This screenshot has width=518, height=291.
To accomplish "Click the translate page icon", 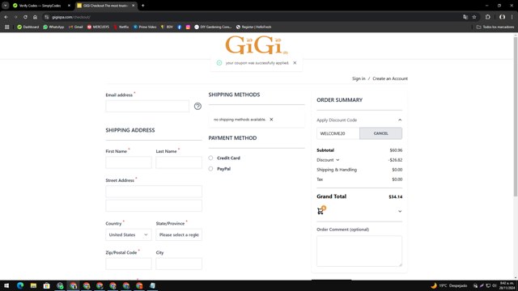I will [x=465, y=17].
